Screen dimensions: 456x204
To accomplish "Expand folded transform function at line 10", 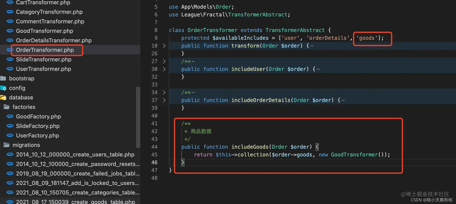I will tap(164, 46).
